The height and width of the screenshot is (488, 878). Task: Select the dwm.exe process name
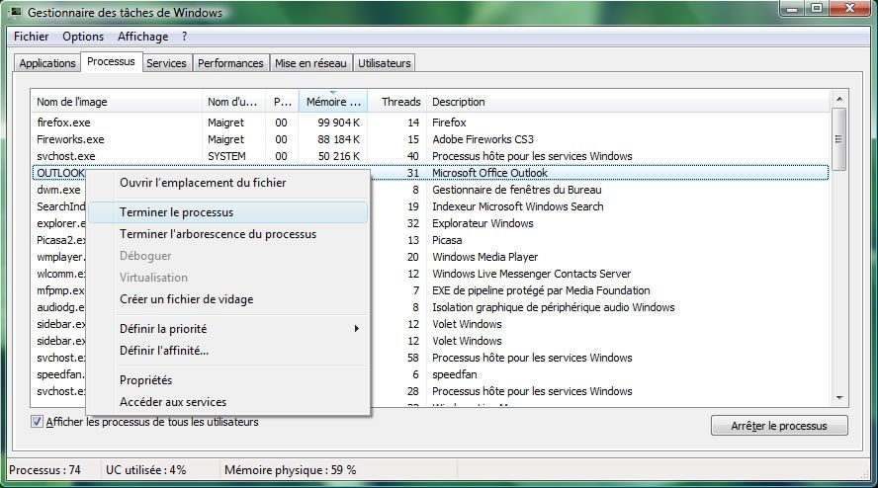(58, 190)
